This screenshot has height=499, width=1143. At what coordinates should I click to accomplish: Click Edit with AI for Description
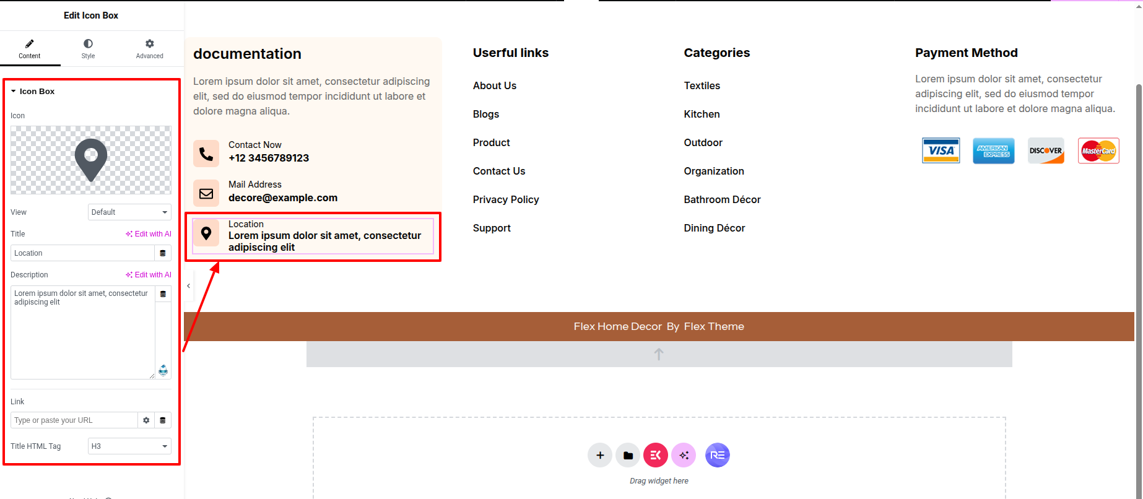click(x=149, y=275)
